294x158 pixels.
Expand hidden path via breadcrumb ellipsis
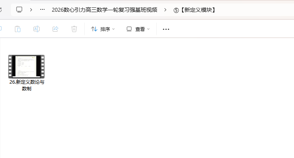pyautogui.click(x=42, y=9)
